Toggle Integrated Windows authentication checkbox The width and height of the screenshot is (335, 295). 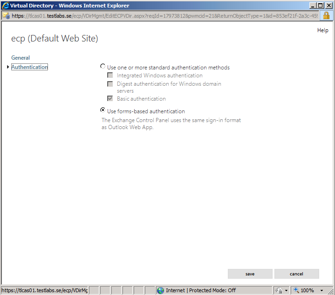[110, 75]
